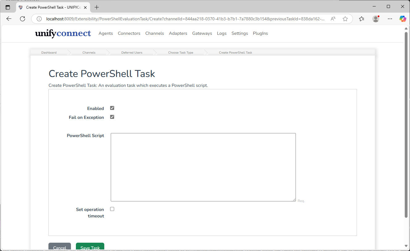Go to the Choose Task Type breadcrumb

tap(181, 53)
